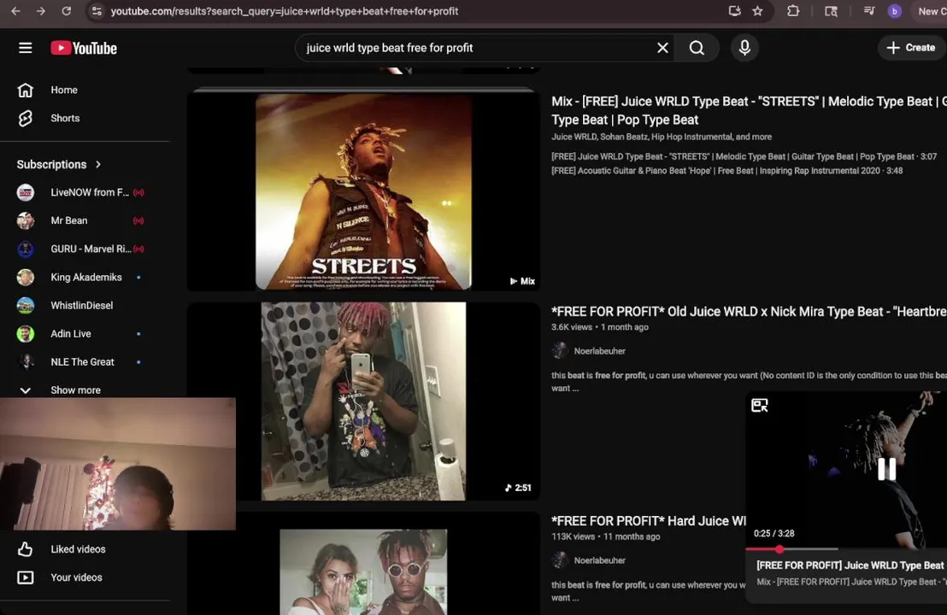Click the install app icon in address bar
Viewport: 947px width, 615px height.
[x=734, y=11]
